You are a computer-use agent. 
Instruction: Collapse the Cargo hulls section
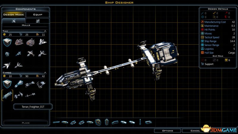45,73
